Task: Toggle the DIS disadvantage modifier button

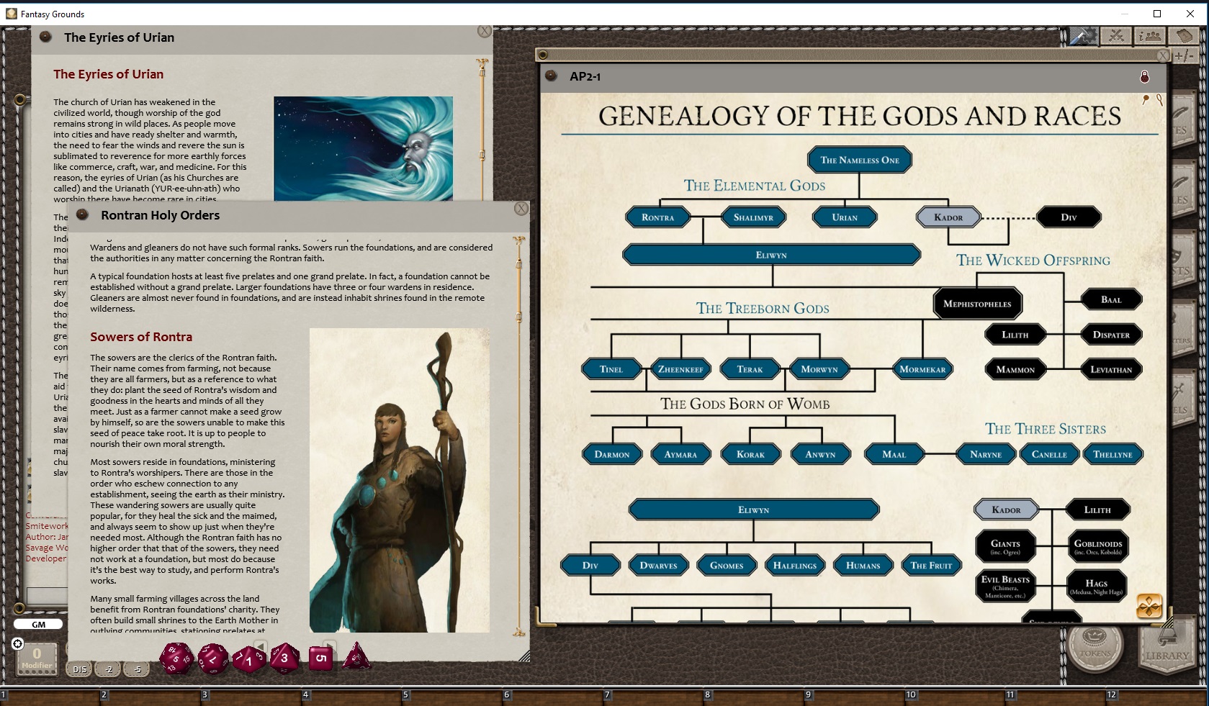Action: [79, 669]
